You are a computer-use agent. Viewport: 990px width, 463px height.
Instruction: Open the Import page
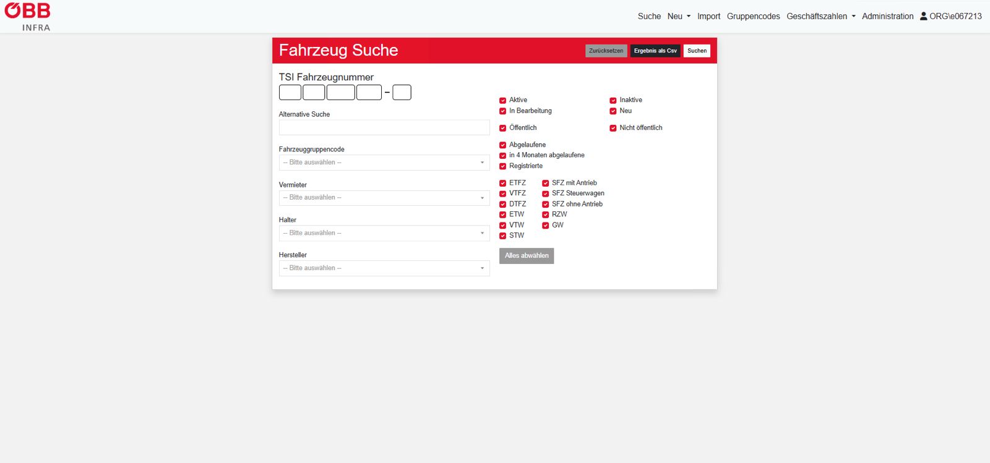click(x=708, y=16)
